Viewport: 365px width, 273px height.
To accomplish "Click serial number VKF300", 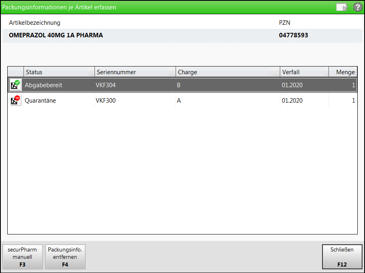I will click(106, 101).
